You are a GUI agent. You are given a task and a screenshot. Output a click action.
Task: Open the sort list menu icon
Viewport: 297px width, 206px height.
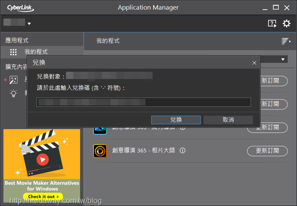[x=286, y=41]
